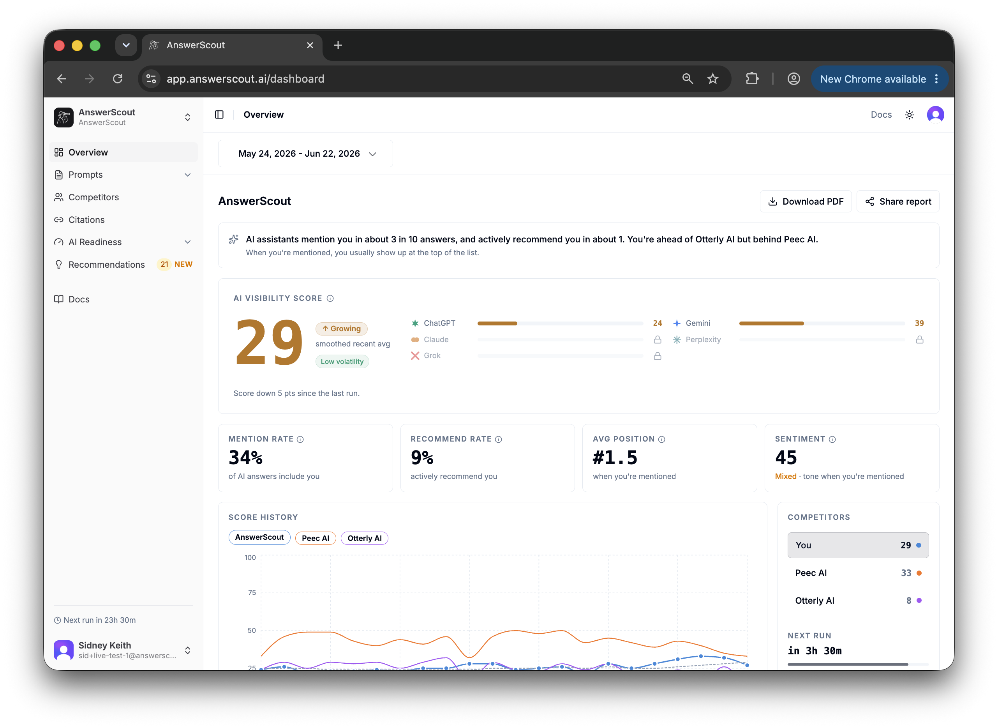The height and width of the screenshot is (728, 998).
Task: Click the Growing trend badge
Action: pos(341,329)
